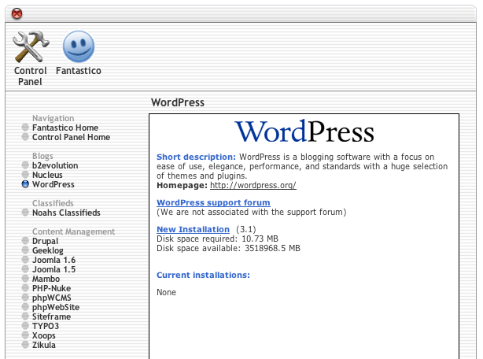The height and width of the screenshot is (359, 483).
Task: Select TYPO3 in the sidebar
Action: point(46,327)
